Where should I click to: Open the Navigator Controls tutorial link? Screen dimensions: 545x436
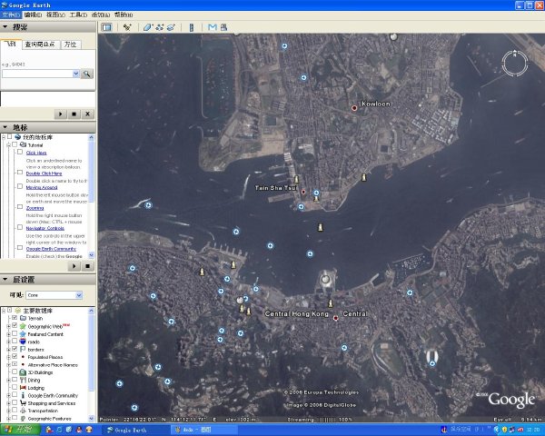point(45,228)
